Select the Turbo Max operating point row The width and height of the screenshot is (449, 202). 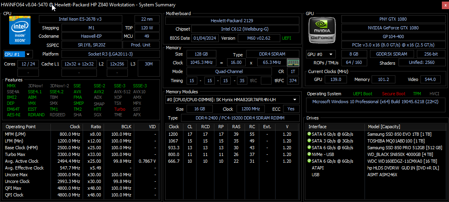15,154
